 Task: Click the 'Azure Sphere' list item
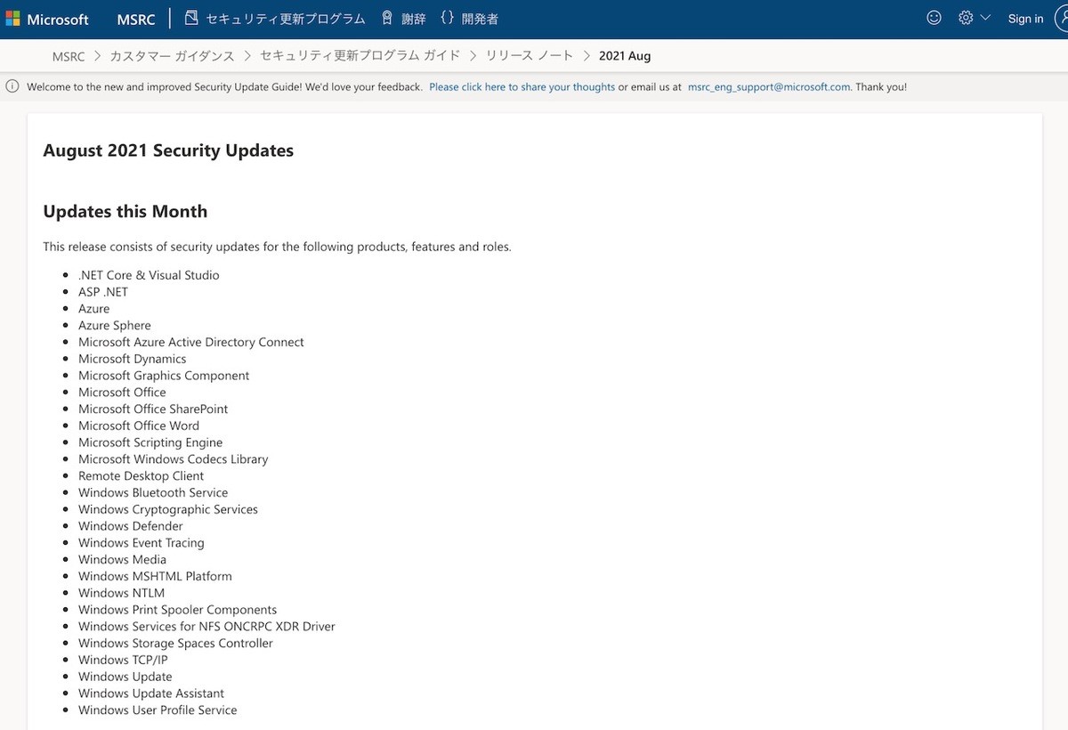[x=115, y=325]
